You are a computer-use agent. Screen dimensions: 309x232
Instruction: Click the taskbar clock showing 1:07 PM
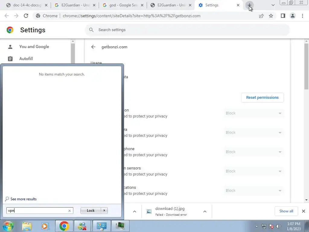pyautogui.click(x=294, y=226)
